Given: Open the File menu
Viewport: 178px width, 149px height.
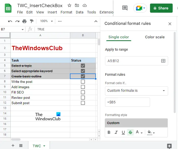Looking at the screenshot, I should (20, 12).
